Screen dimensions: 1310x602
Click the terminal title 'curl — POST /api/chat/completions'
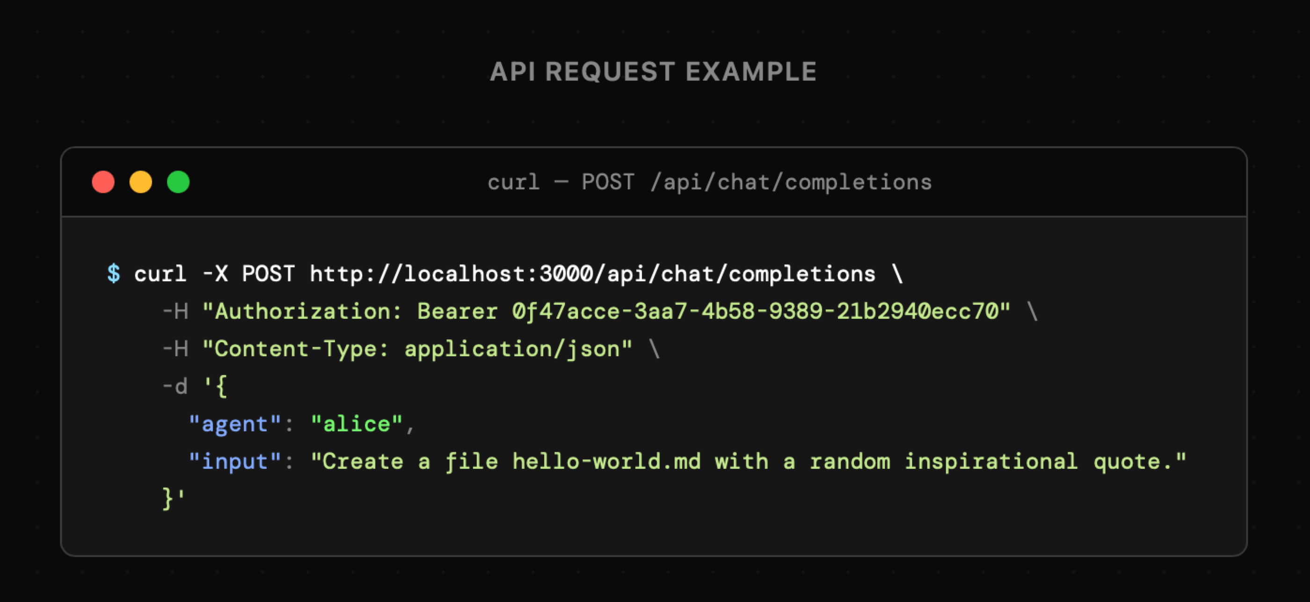click(x=709, y=182)
